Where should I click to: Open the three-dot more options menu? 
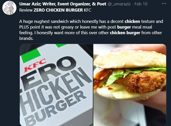tap(164, 4)
